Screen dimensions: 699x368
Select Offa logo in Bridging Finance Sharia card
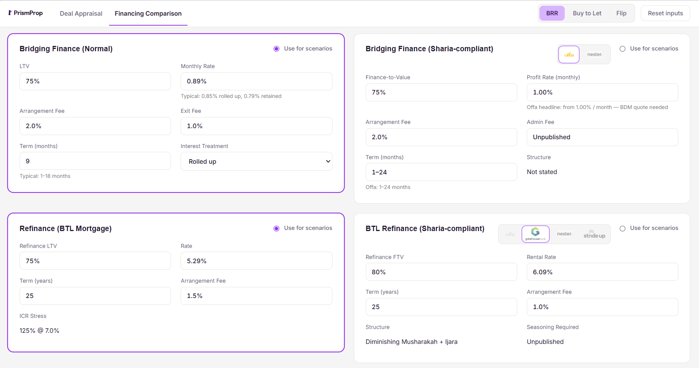pyautogui.click(x=569, y=54)
